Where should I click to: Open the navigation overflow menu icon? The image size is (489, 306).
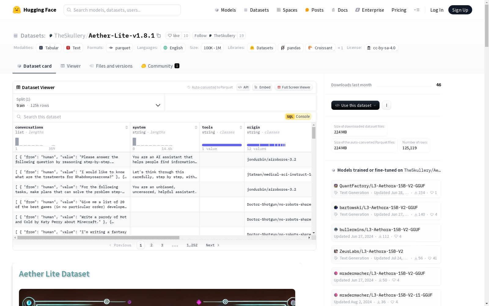(417, 10)
